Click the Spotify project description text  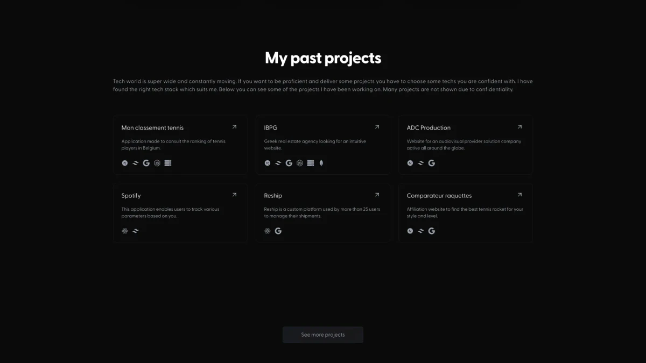click(x=170, y=212)
